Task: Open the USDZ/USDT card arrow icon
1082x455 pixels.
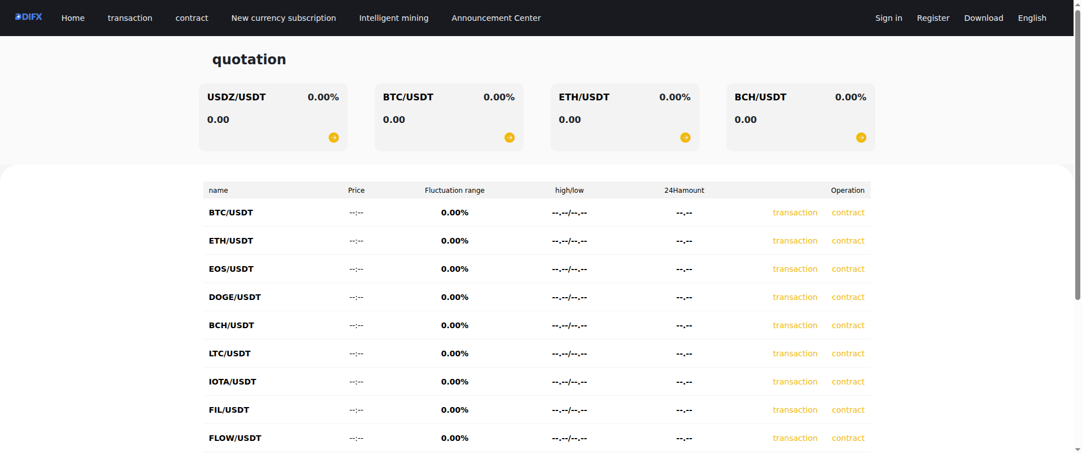Action: (x=334, y=138)
